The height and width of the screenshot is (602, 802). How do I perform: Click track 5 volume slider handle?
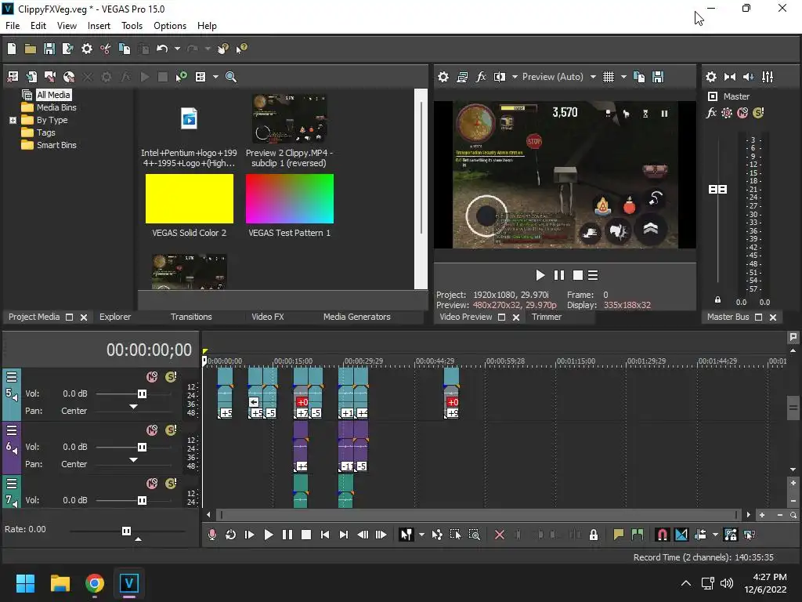point(143,393)
